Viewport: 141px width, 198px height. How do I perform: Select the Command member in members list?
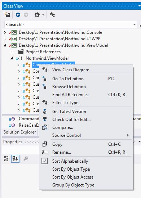[x=29, y=119]
